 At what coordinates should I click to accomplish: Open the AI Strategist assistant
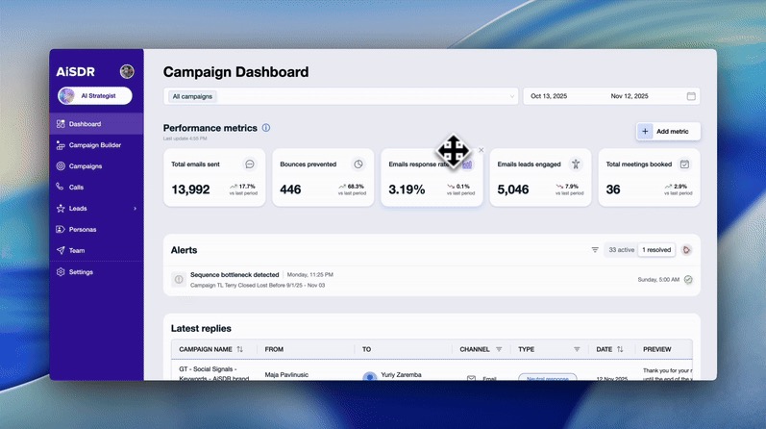pos(96,95)
